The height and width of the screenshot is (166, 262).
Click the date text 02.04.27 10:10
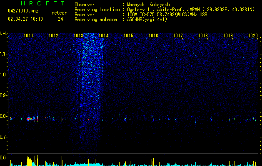point(25,19)
